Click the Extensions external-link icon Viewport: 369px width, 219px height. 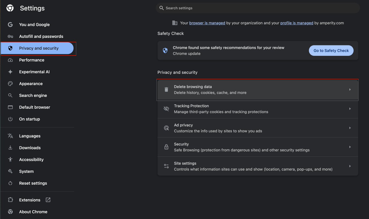pyautogui.click(x=48, y=200)
